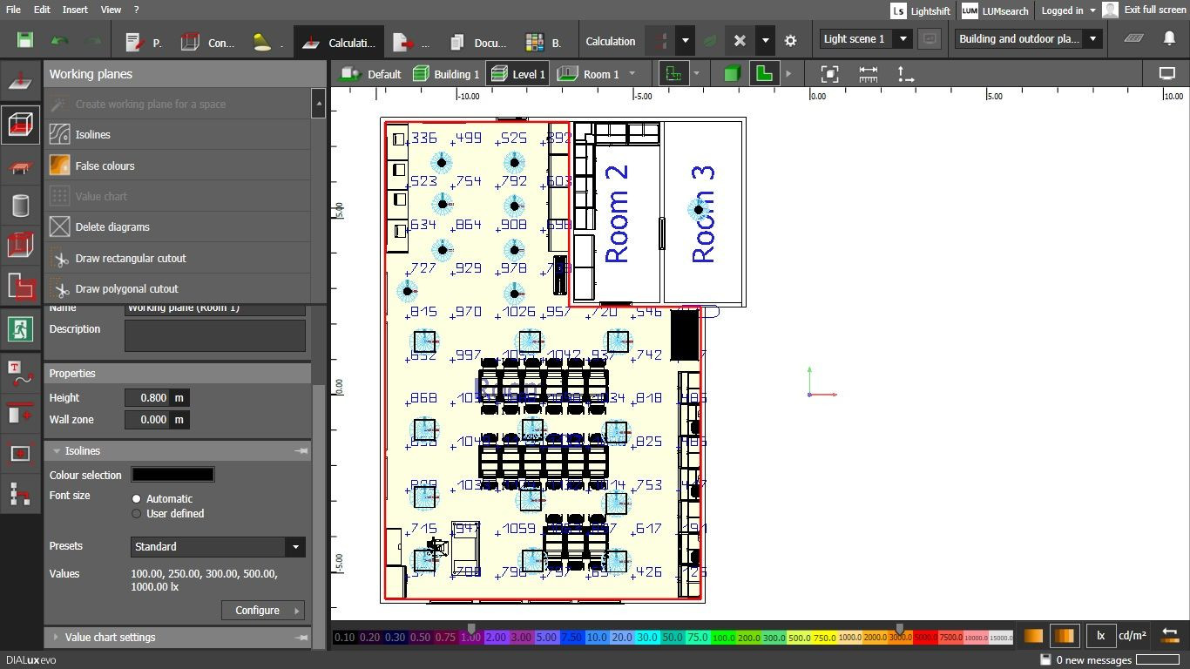Select Automatic font size radio button
Viewport: 1190px width, 669px height.
coord(137,499)
